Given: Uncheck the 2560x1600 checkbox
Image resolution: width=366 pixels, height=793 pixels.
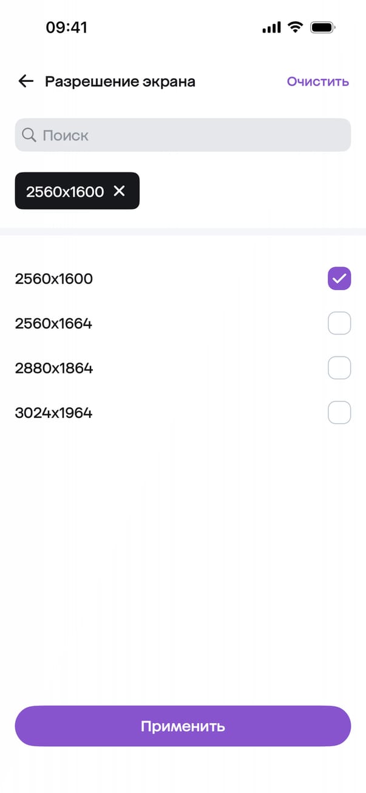Looking at the screenshot, I should [x=339, y=279].
